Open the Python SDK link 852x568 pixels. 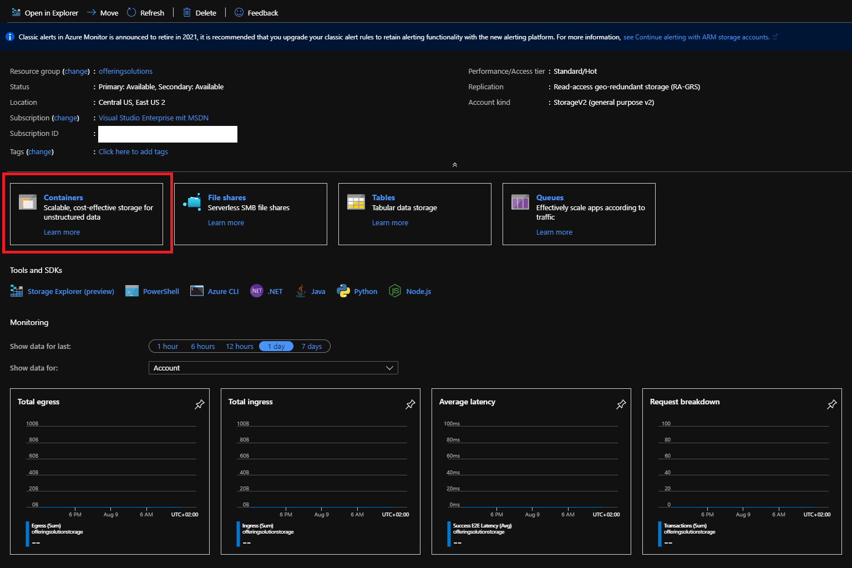[366, 291]
